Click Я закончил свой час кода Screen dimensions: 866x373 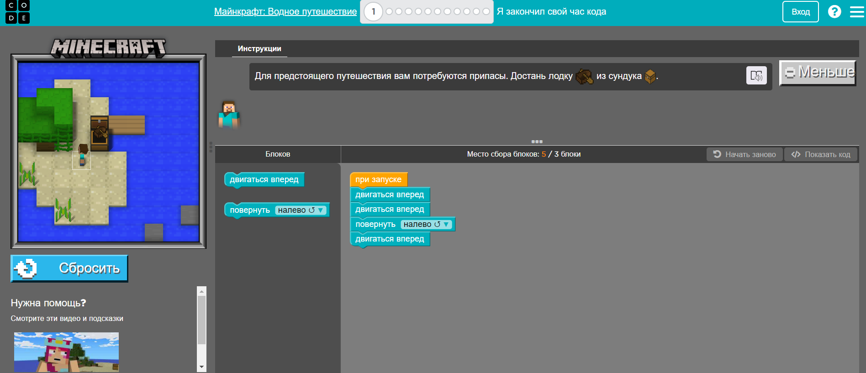551,11
